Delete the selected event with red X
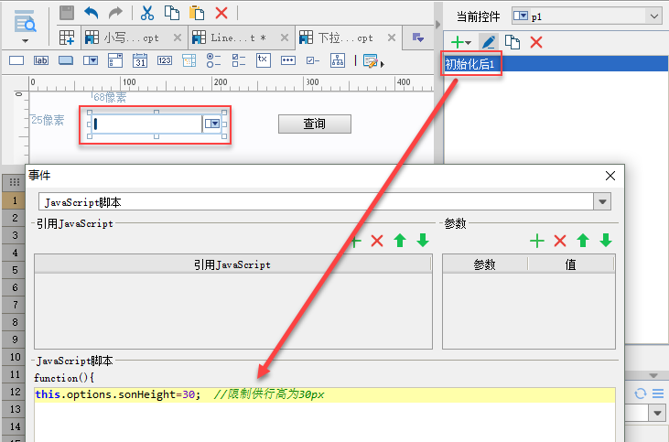The width and height of the screenshot is (669, 442). point(536,42)
